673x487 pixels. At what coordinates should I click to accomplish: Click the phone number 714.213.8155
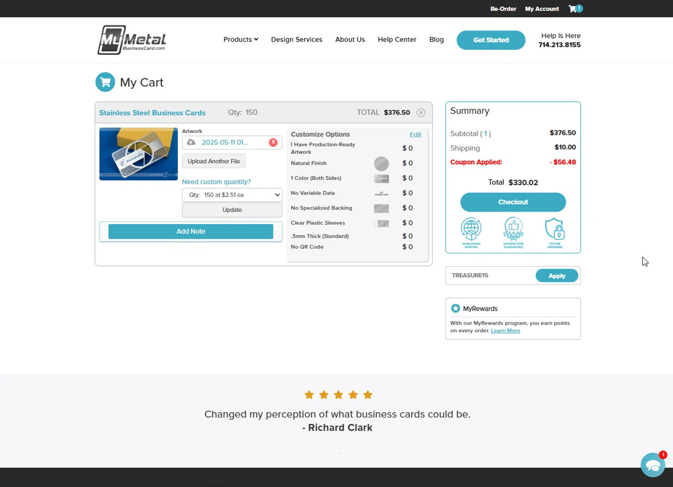[559, 45]
